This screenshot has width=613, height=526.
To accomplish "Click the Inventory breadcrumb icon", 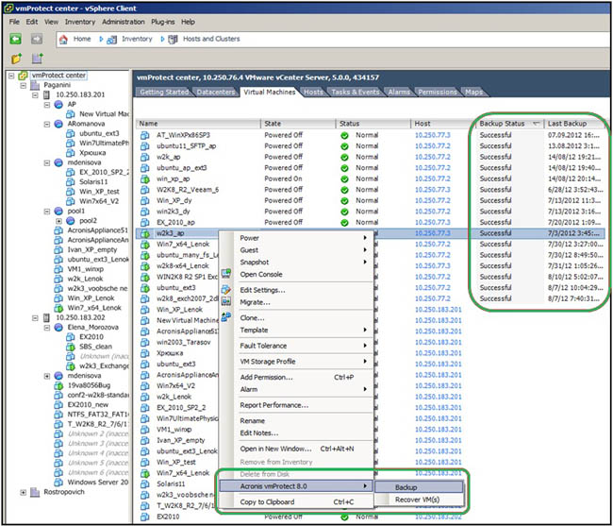I will 112,39.
